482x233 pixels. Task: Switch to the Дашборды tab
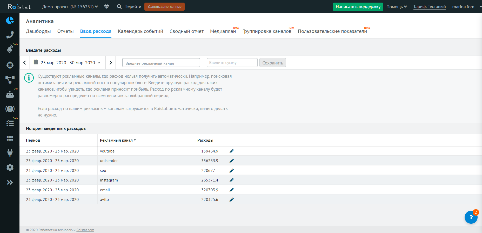pos(38,31)
